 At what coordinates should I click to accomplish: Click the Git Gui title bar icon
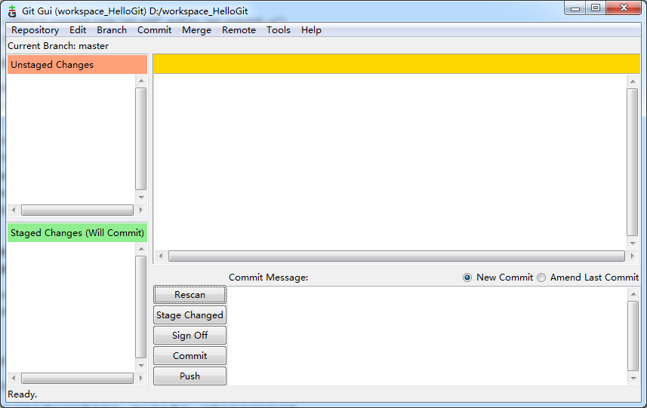coord(12,11)
